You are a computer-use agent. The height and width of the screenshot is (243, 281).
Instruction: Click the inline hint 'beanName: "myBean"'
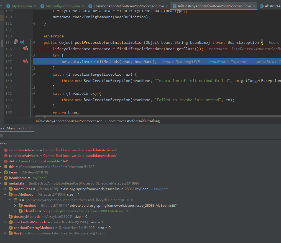coord(228,62)
